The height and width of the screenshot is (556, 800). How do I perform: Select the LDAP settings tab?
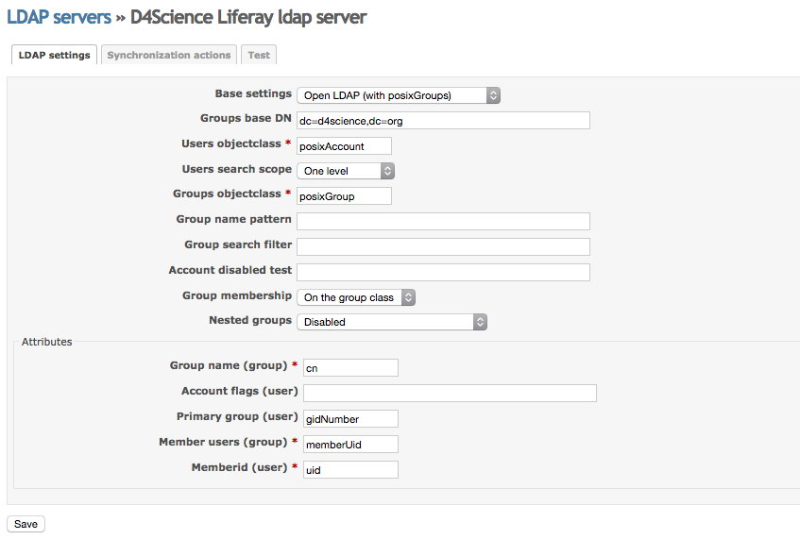point(55,55)
